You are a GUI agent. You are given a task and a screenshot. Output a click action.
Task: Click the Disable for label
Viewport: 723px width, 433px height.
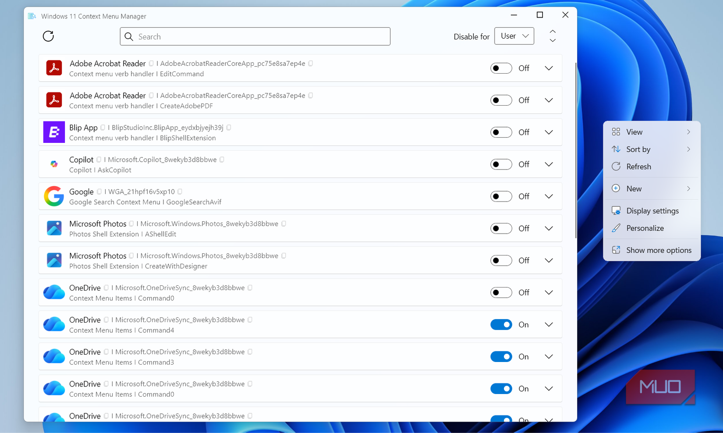(471, 37)
